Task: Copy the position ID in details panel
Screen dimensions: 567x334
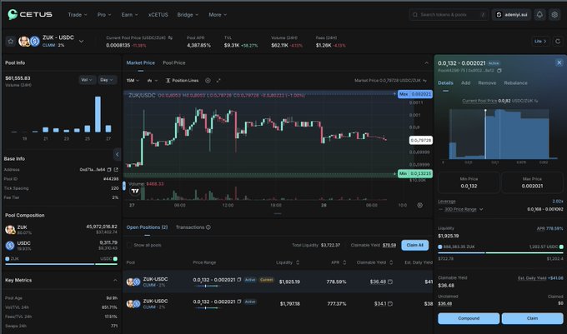Action: pyautogui.click(x=499, y=71)
